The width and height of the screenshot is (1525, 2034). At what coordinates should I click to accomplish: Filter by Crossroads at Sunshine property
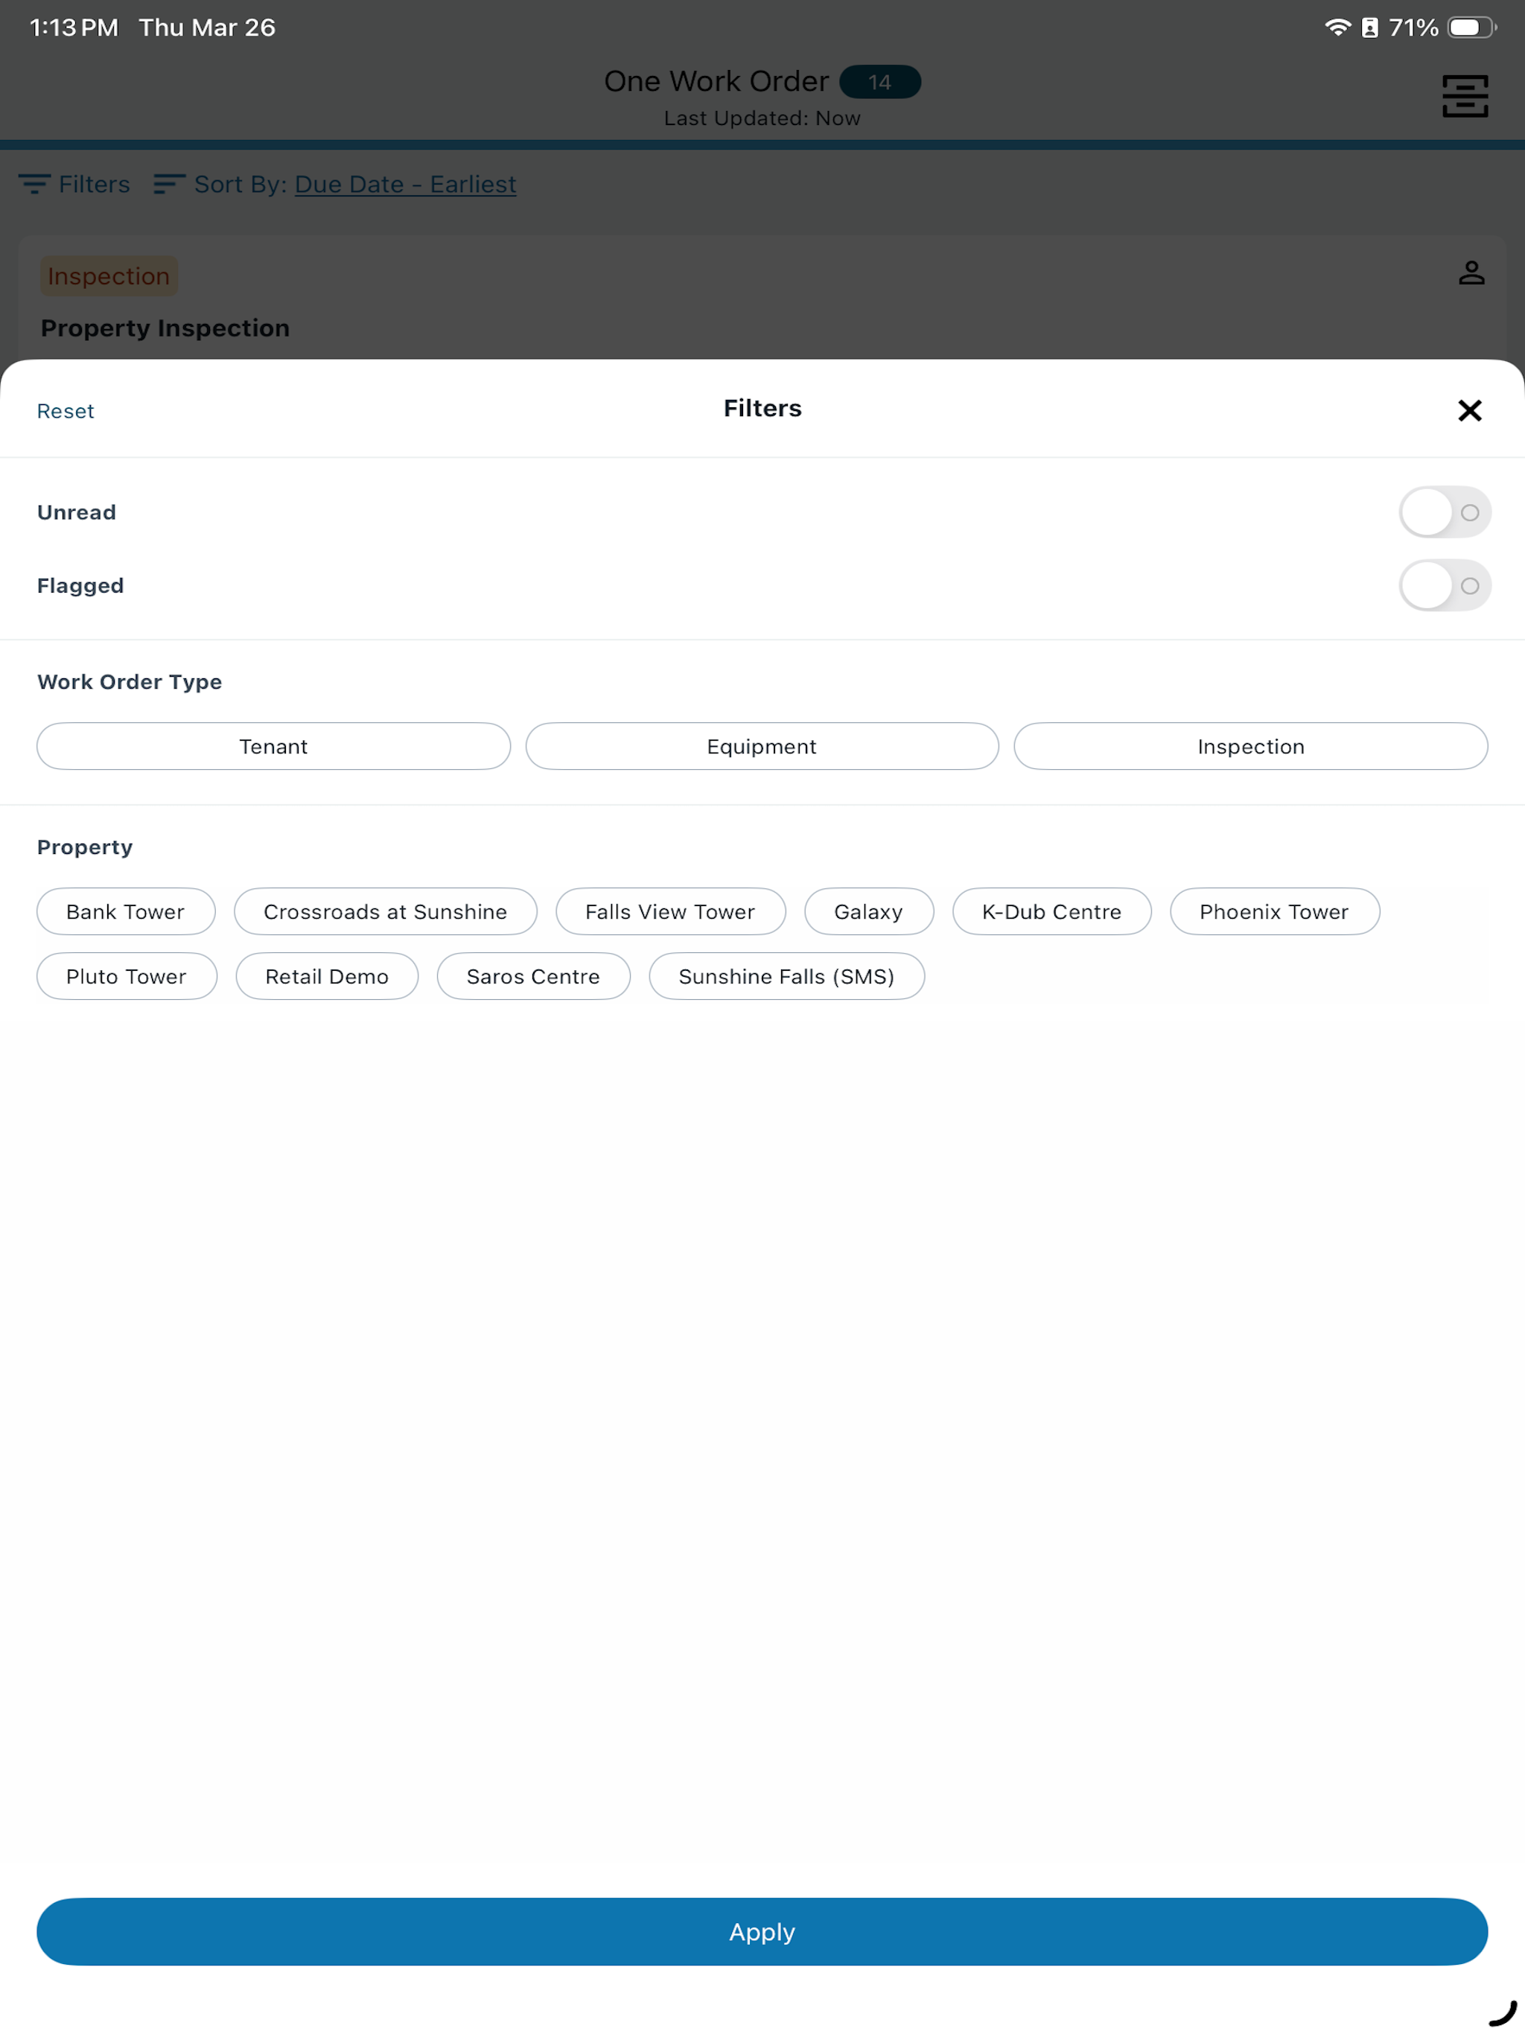click(x=386, y=911)
